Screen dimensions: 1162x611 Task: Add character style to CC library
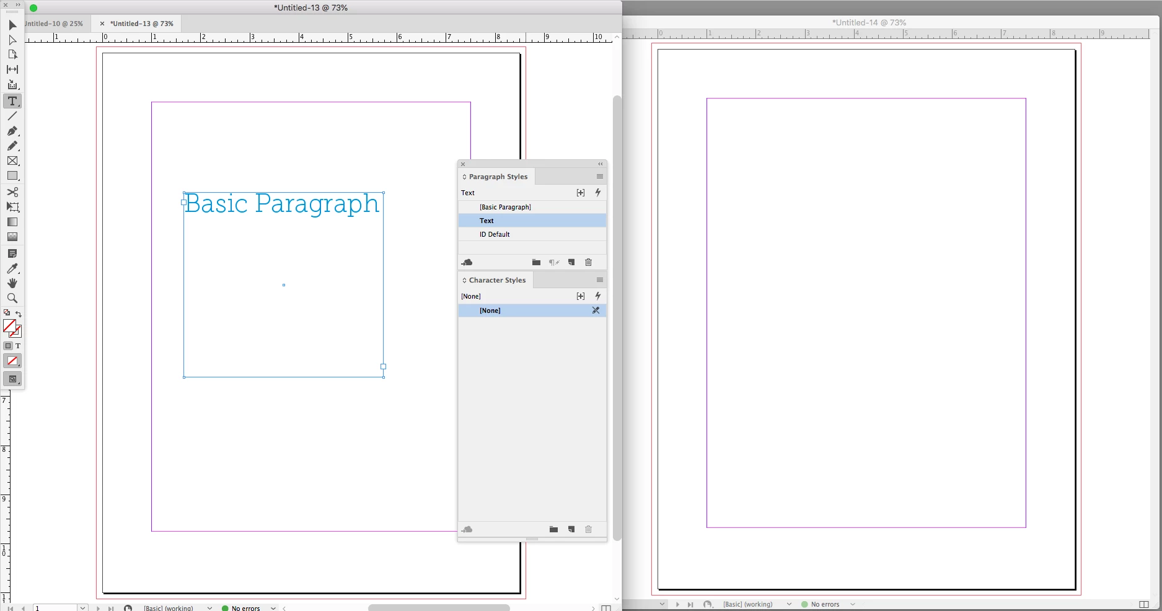tap(467, 529)
